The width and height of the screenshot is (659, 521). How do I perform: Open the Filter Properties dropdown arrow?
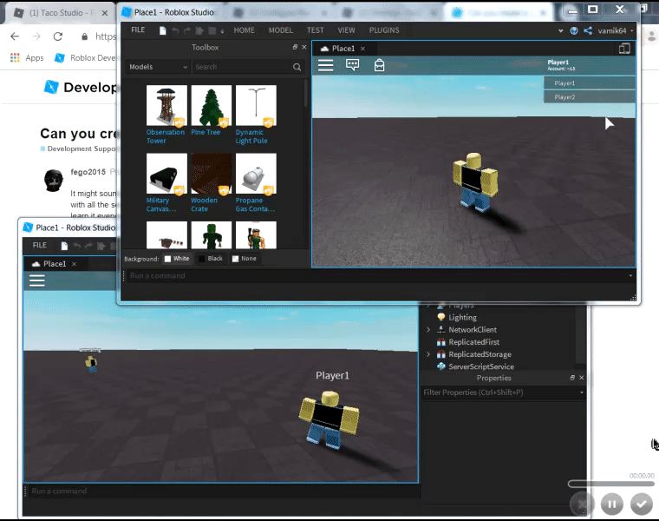(582, 392)
